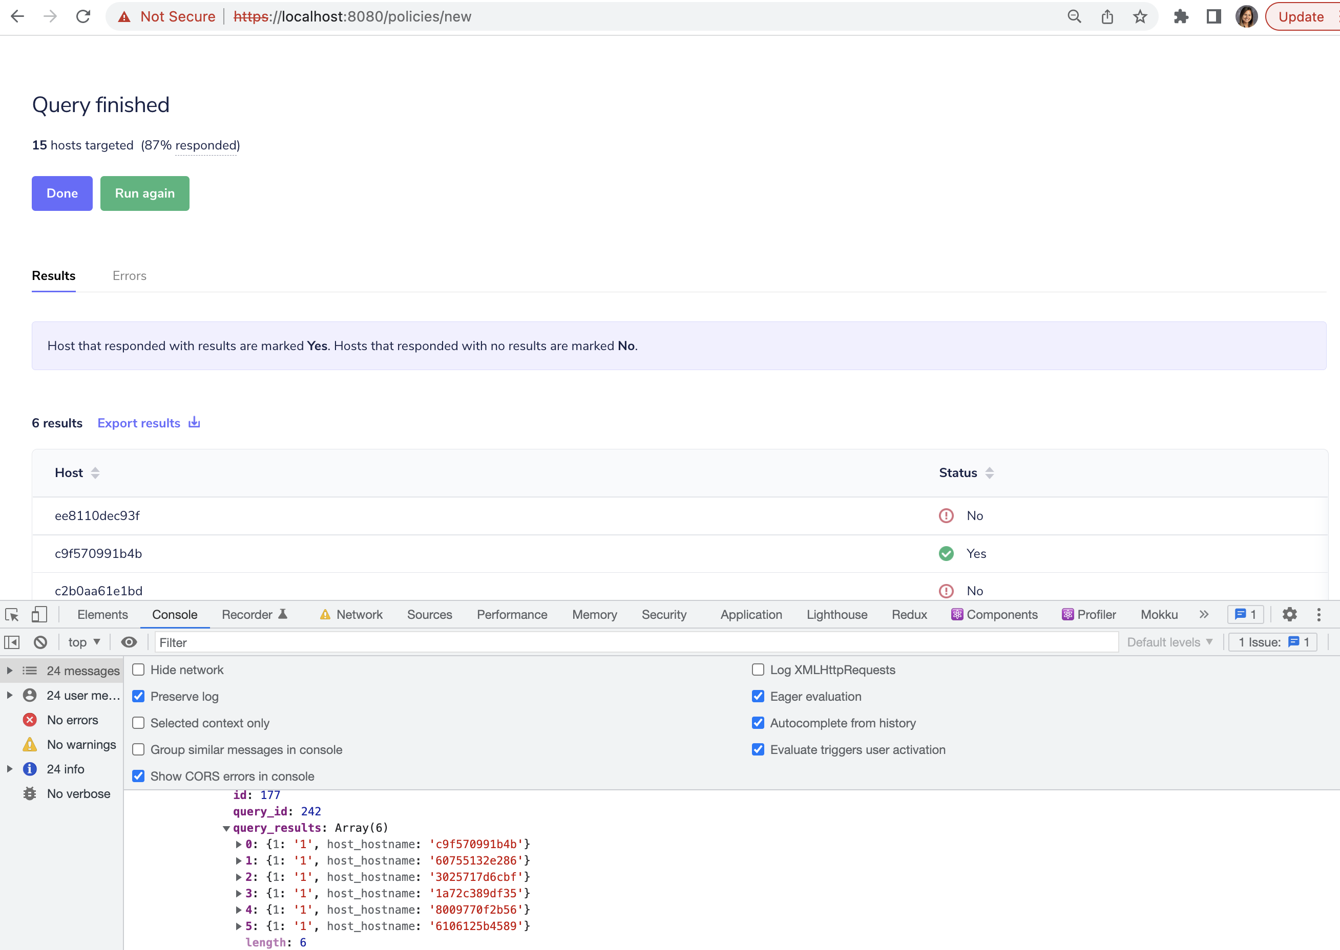Toggle the device toolbar icon
The image size is (1340, 950).
pos(39,614)
